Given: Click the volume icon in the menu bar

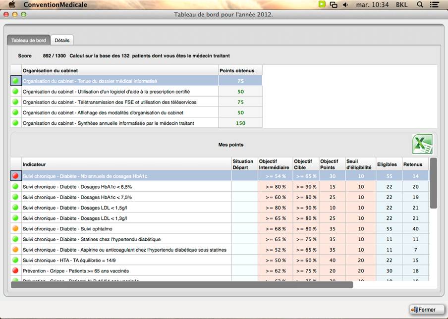Looking at the screenshot, I should pos(345,4).
